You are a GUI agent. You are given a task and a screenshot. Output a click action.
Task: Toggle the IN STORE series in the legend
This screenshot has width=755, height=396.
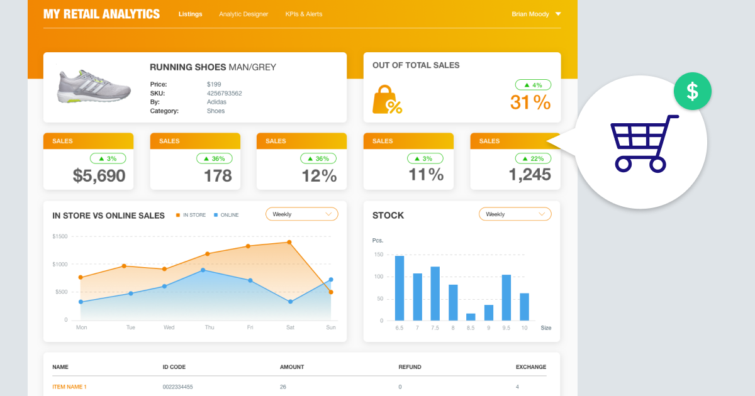pyautogui.click(x=191, y=215)
